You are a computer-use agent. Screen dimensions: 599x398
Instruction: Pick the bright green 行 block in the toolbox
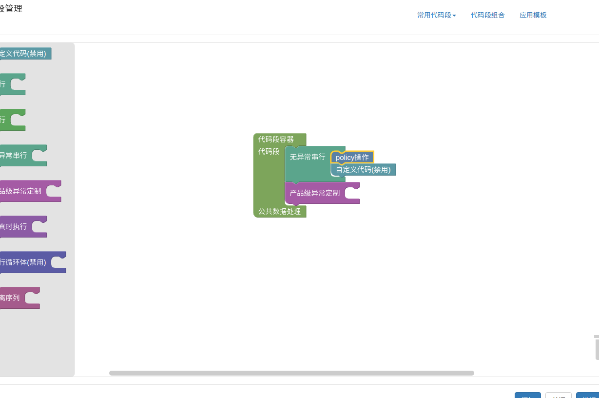[x=5, y=120]
